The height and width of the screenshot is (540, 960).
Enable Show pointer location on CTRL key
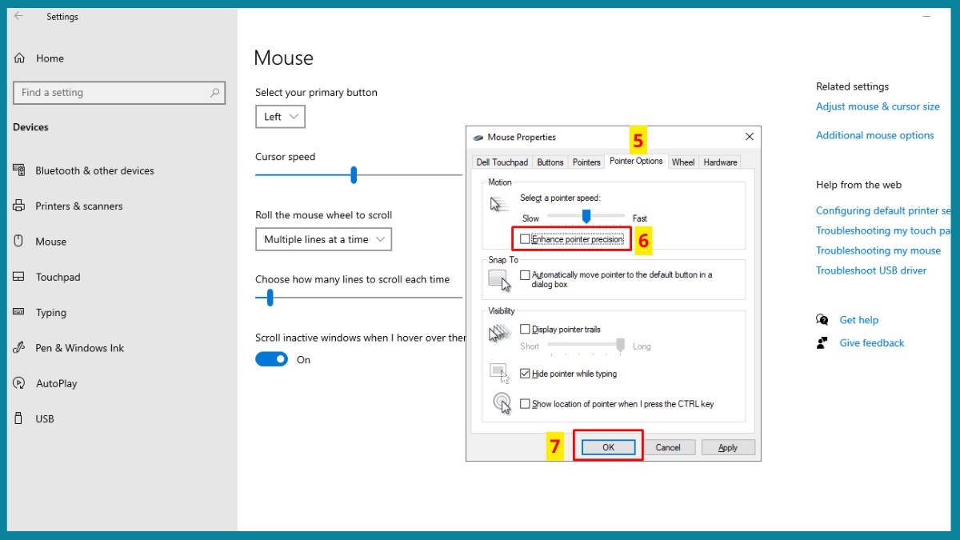(x=526, y=403)
